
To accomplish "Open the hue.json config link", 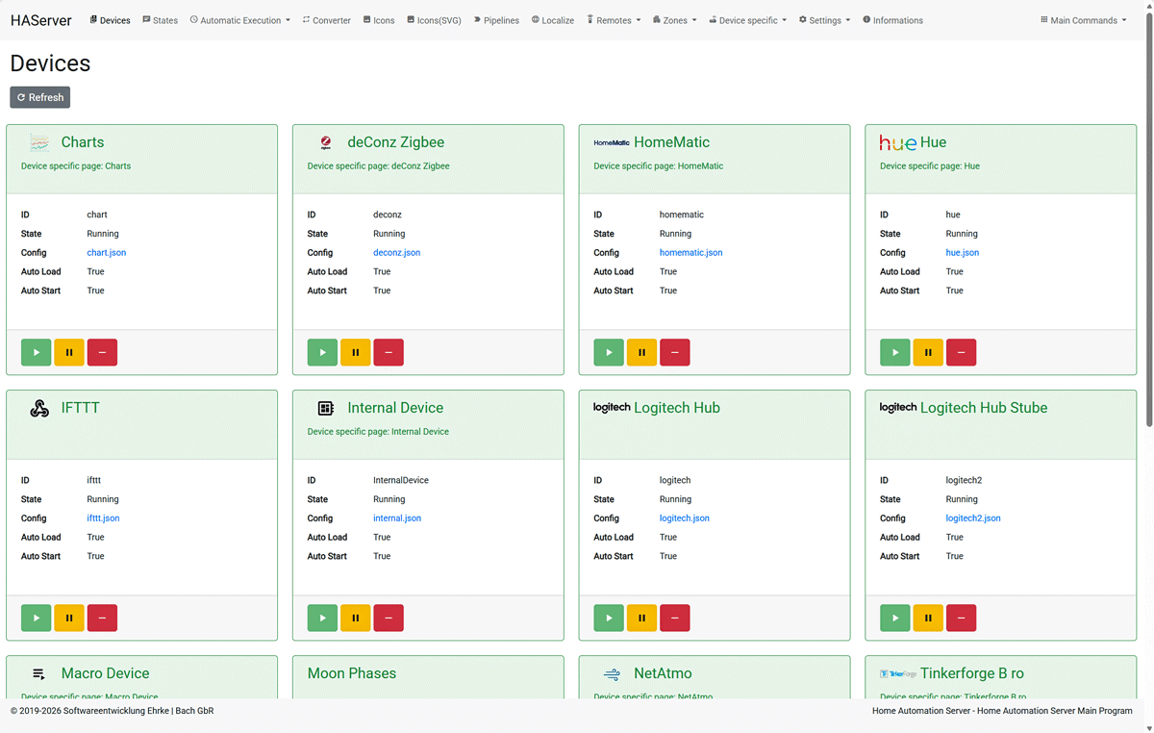I will [963, 253].
